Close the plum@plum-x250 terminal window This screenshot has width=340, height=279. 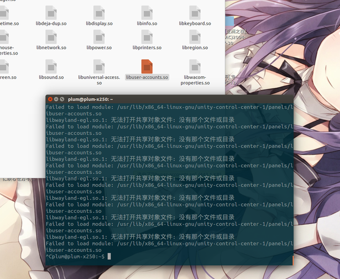(x=50, y=99)
